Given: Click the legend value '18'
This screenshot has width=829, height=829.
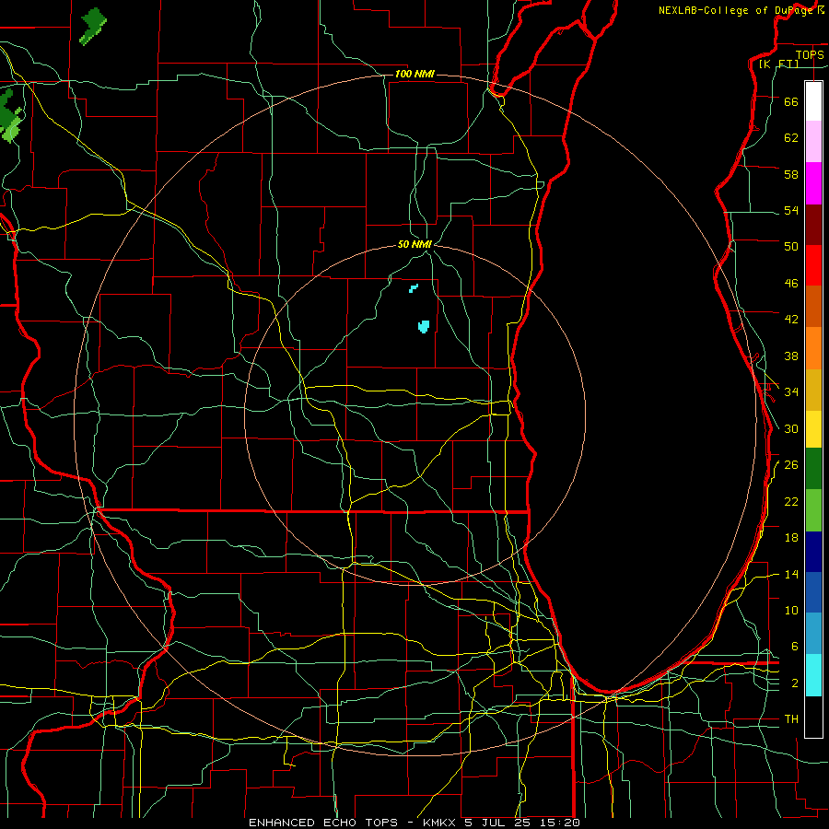Looking at the screenshot, I should tap(791, 538).
